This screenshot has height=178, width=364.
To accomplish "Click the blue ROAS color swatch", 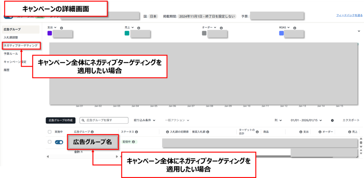I will [282, 33].
